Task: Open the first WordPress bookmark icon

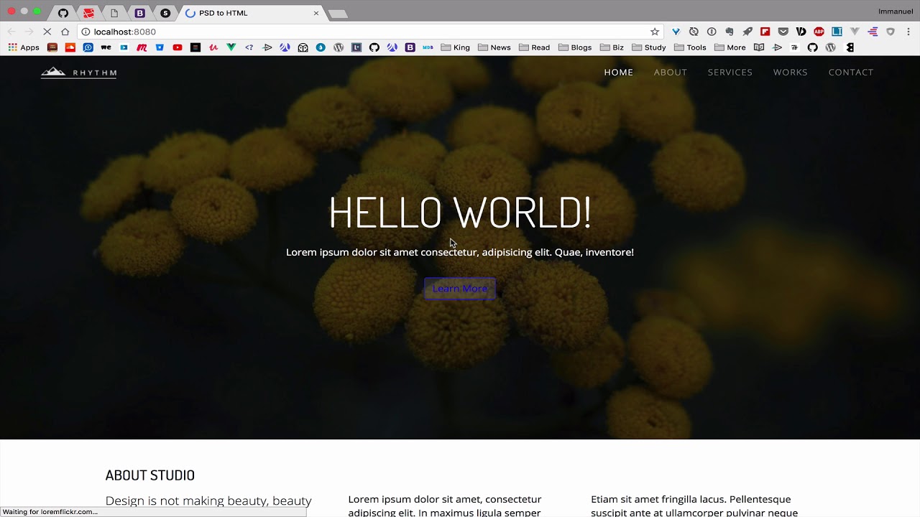Action: [x=339, y=47]
